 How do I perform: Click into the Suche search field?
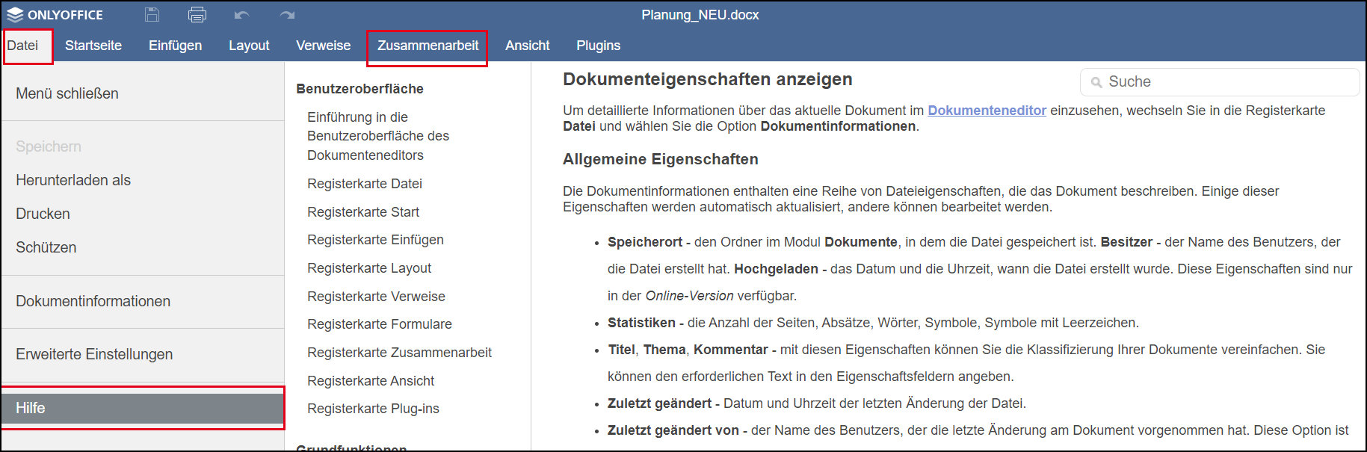[1226, 82]
